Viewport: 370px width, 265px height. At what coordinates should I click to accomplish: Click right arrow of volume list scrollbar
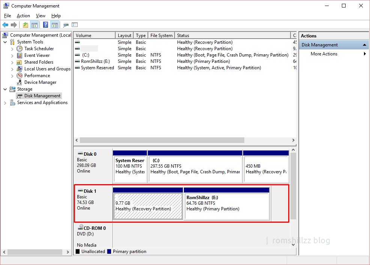[293, 140]
